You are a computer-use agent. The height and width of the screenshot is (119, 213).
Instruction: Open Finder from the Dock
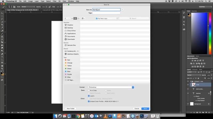(55, 116)
